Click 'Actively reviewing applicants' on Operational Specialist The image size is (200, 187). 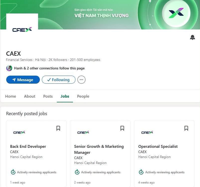(x=165, y=172)
